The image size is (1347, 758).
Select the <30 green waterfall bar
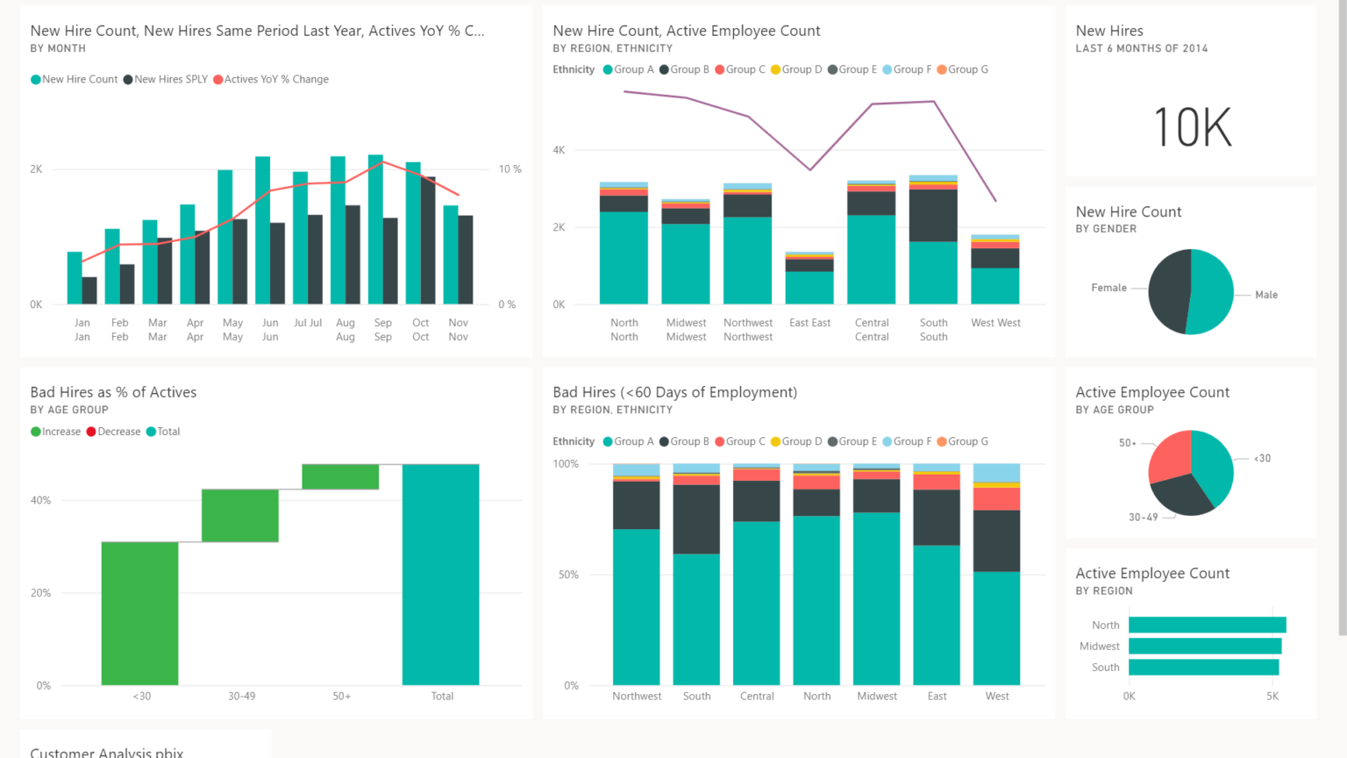(x=140, y=613)
